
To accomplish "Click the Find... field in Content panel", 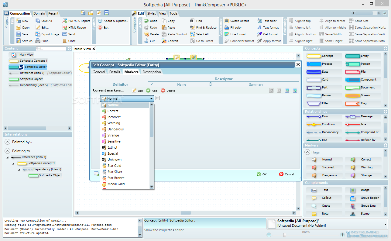I will pos(51,49).
